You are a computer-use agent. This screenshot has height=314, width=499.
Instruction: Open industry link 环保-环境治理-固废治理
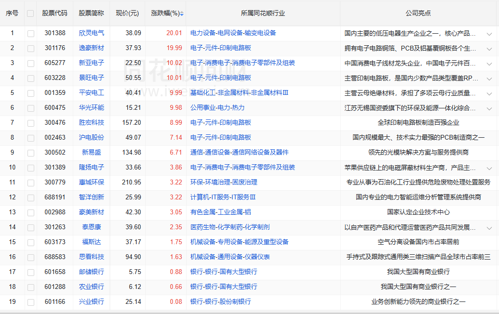[x=224, y=182]
